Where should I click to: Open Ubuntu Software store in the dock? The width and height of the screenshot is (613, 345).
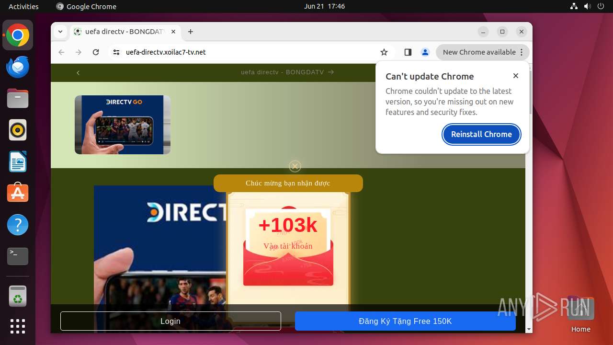click(x=18, y=193)
